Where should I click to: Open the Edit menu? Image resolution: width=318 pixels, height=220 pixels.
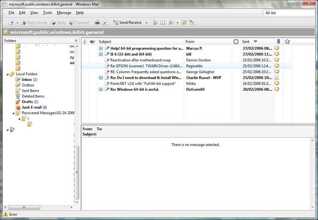(x=22, y=13)
